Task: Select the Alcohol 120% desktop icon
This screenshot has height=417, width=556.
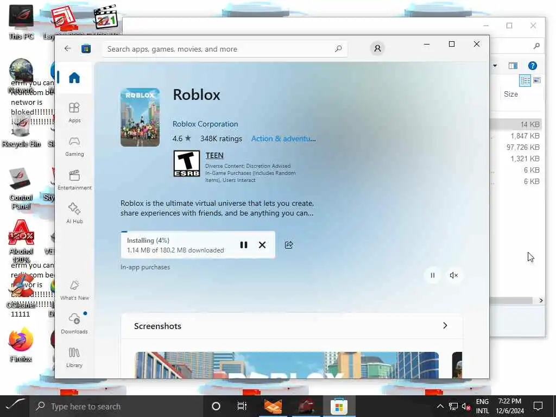Action: tap(21, 241)
